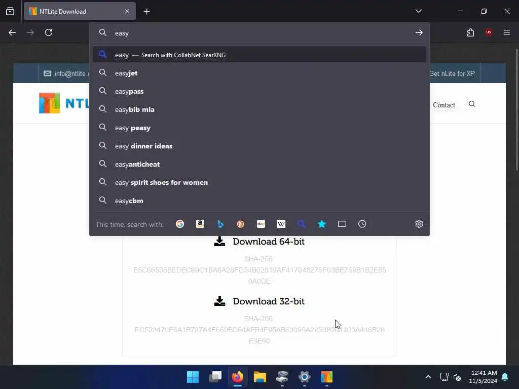Search open tabs icon
Image resolution: width=519 pixels, height=389 pixels.
(x=342, y=224)
